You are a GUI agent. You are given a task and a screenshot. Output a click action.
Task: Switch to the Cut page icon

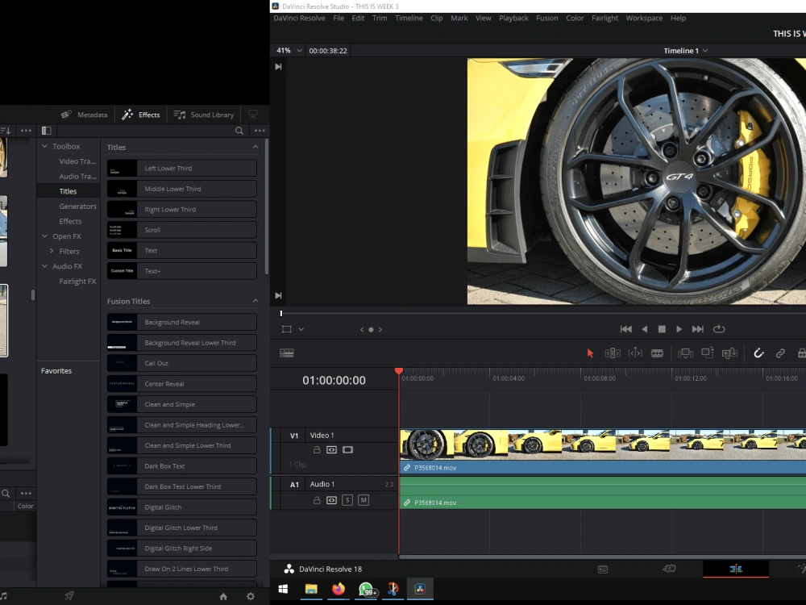coord(669,569)
